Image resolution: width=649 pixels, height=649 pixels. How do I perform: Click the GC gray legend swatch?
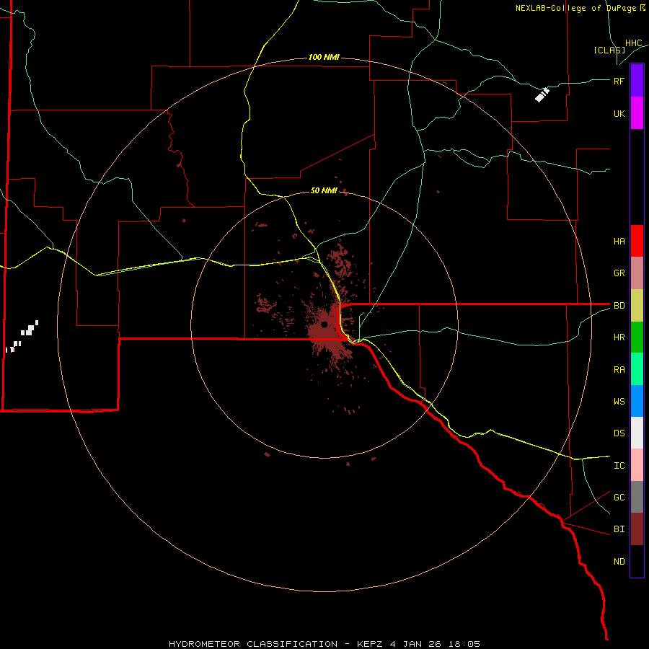coord(637,497)
